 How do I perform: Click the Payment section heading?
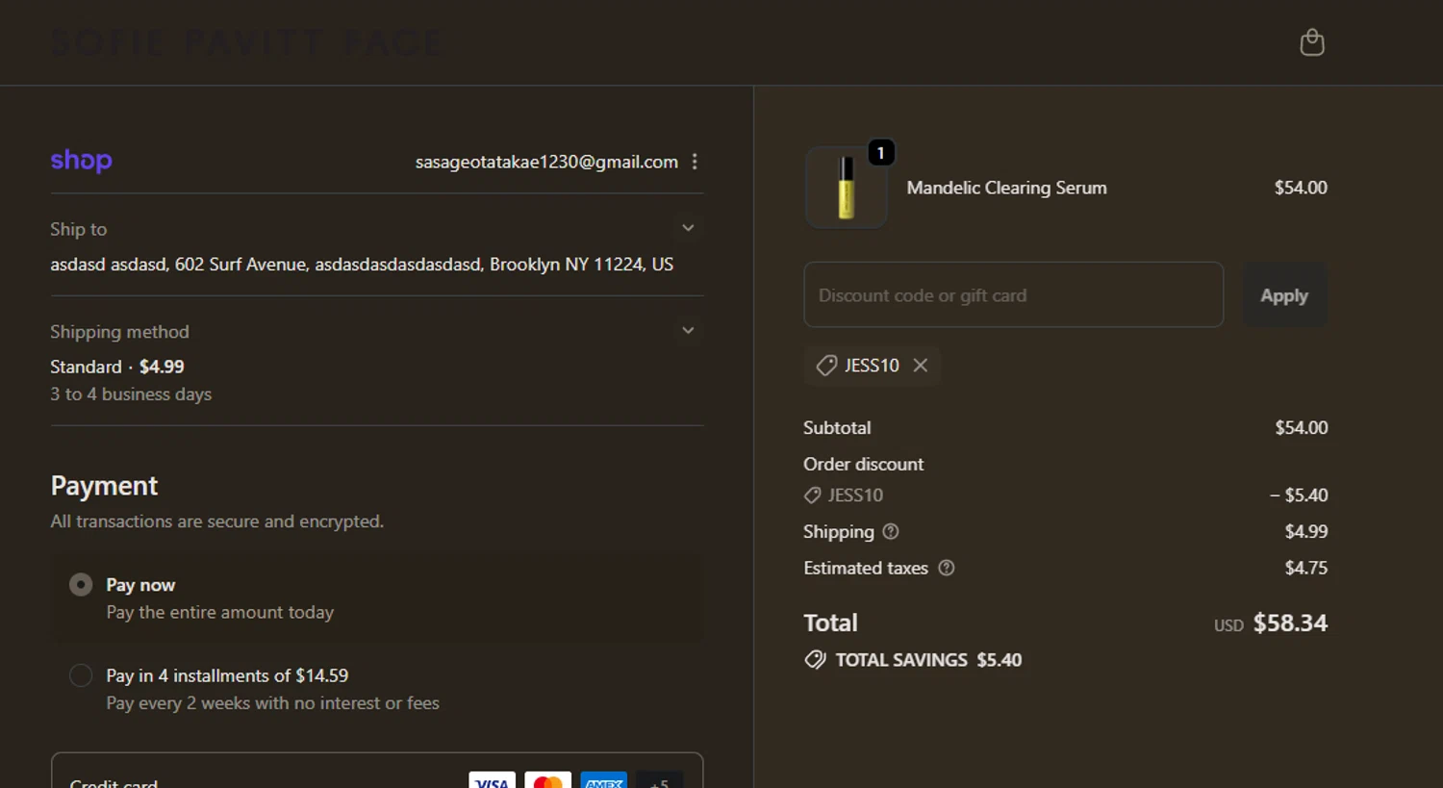104,486
